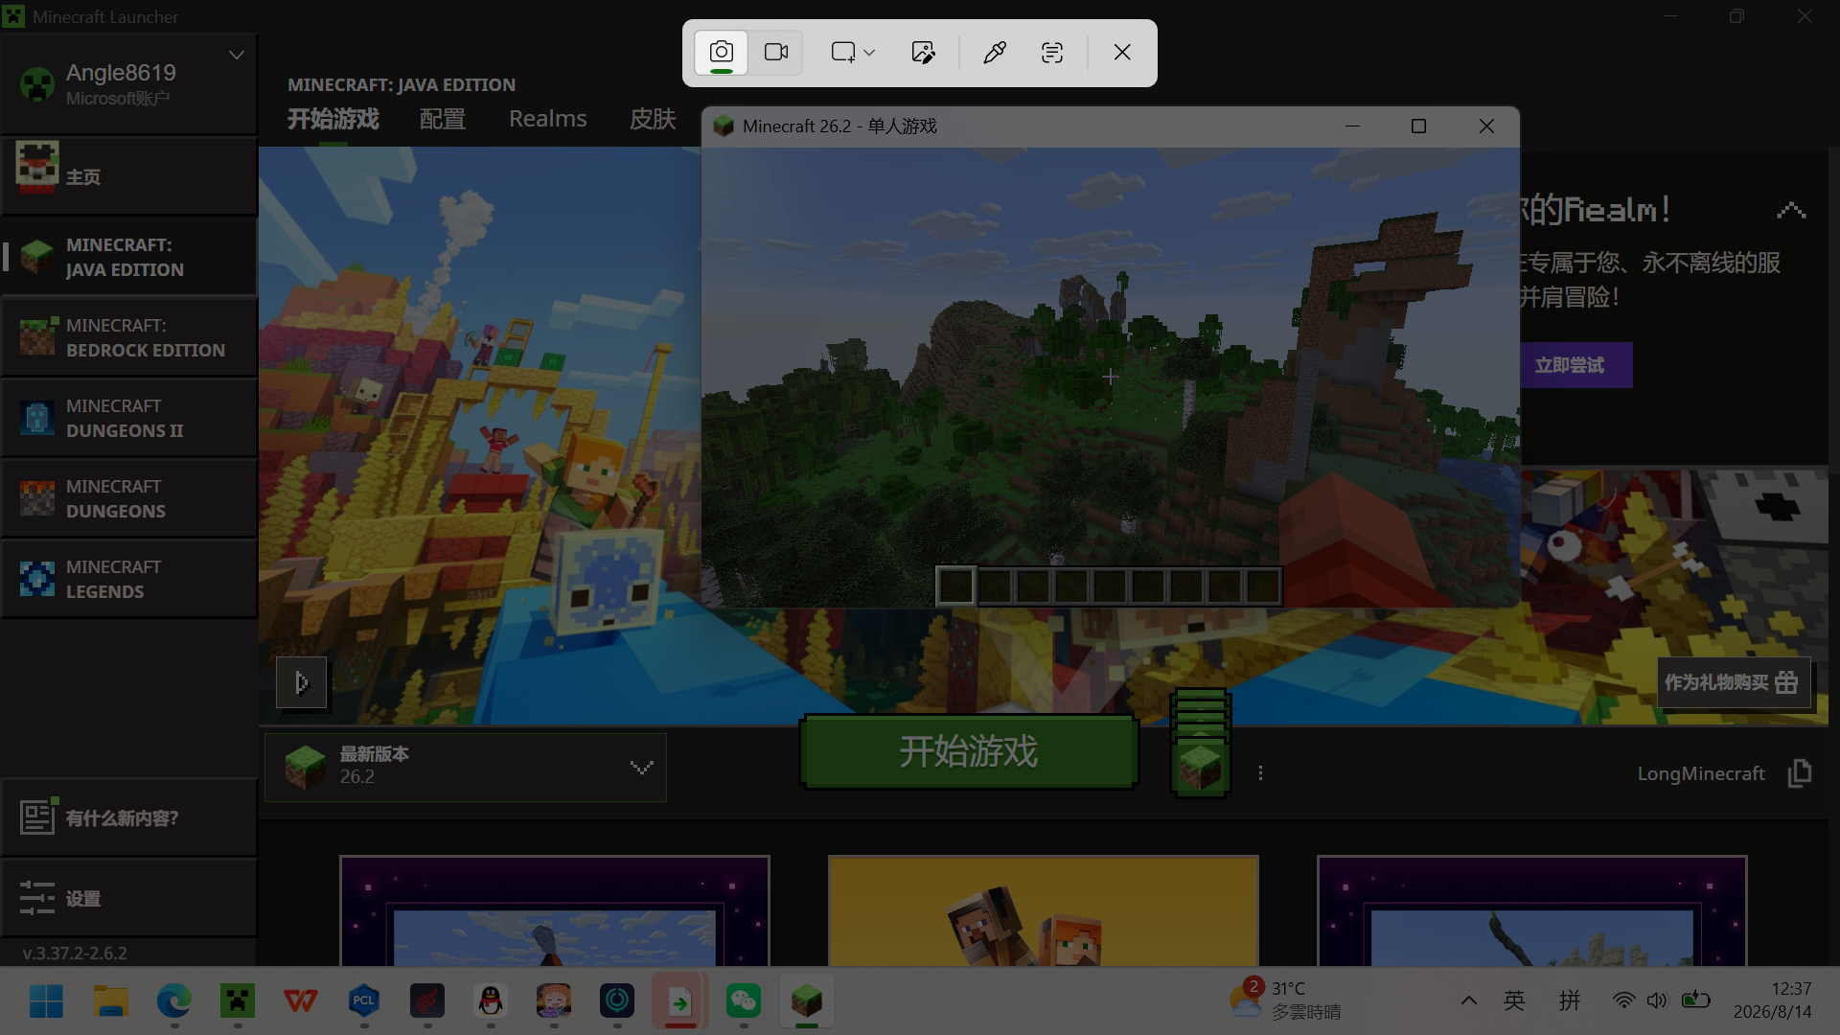Select last hotbar slot in Minecraft game

tap(1263, 586)
